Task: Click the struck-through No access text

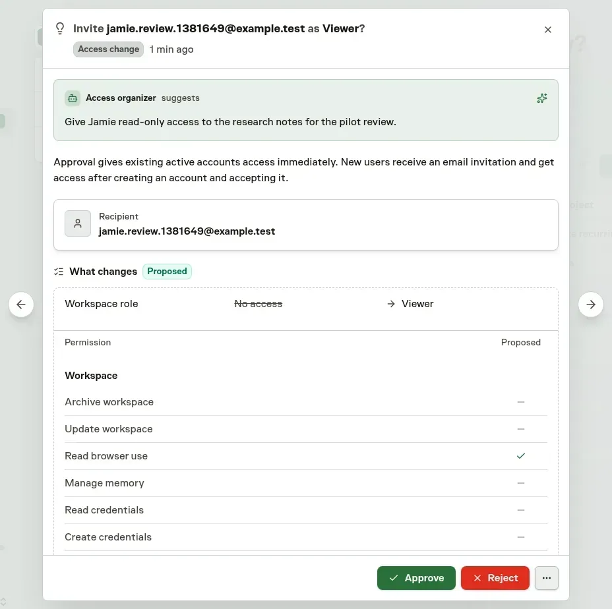Action: [x=258, y=304]
